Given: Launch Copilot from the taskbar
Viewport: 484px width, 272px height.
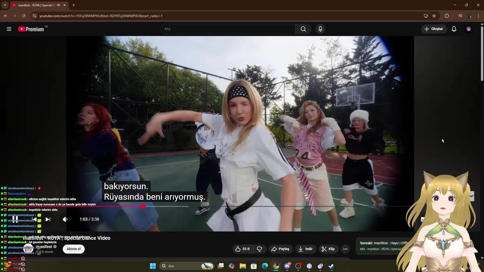Looking at the screenshot, I should (x=232, y=266).
